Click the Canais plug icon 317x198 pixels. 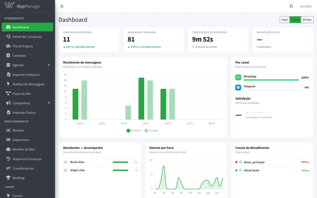pyautogui.click(x=8, y=195)
